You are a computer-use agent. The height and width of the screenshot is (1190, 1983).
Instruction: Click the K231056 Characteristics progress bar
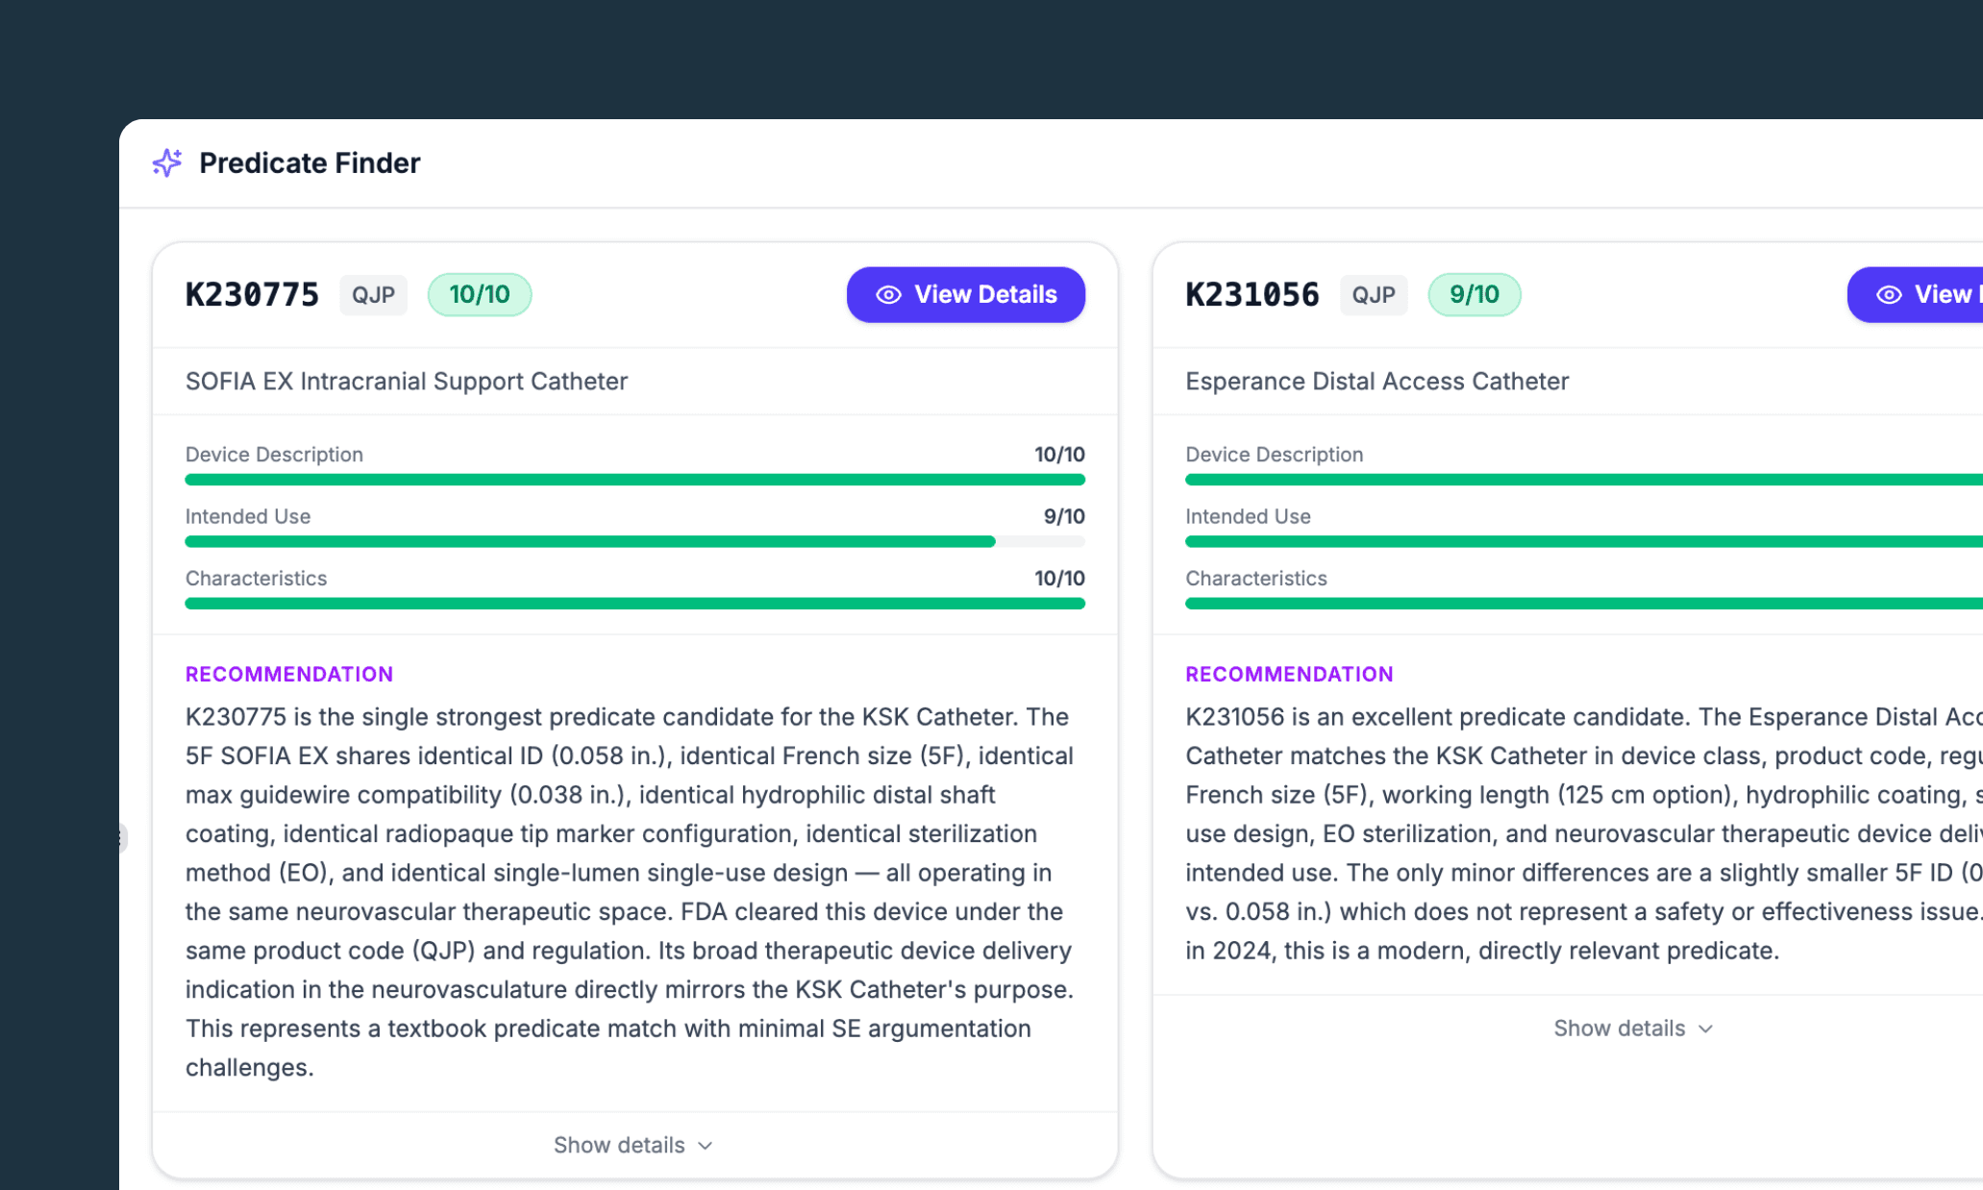[x=1584, y=604]
